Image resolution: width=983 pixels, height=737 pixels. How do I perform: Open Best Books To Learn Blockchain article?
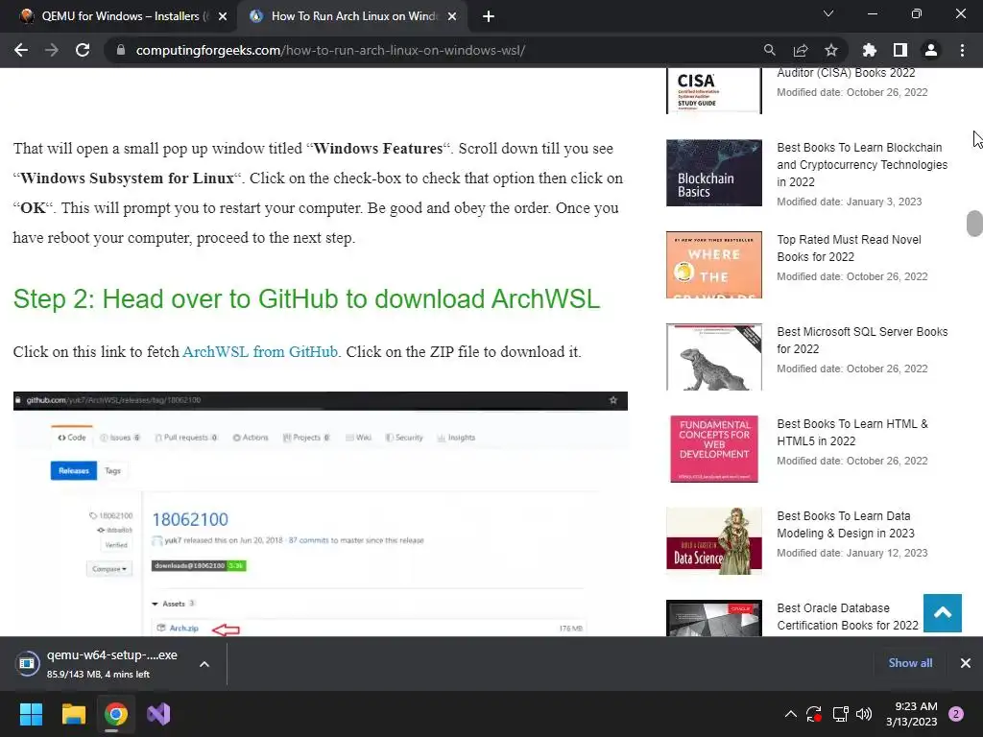point(862,164)
